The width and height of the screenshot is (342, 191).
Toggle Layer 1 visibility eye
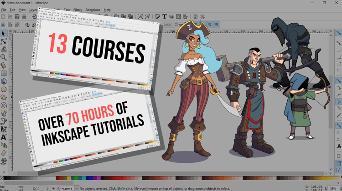point(53,188)
